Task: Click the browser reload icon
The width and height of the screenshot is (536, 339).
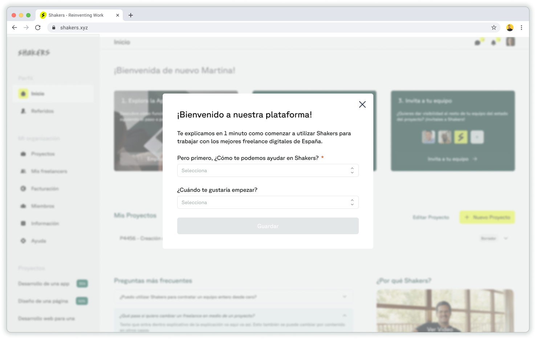Action: click(38, 28)
